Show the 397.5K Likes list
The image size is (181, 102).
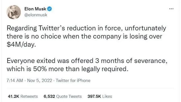coord(100,96)
